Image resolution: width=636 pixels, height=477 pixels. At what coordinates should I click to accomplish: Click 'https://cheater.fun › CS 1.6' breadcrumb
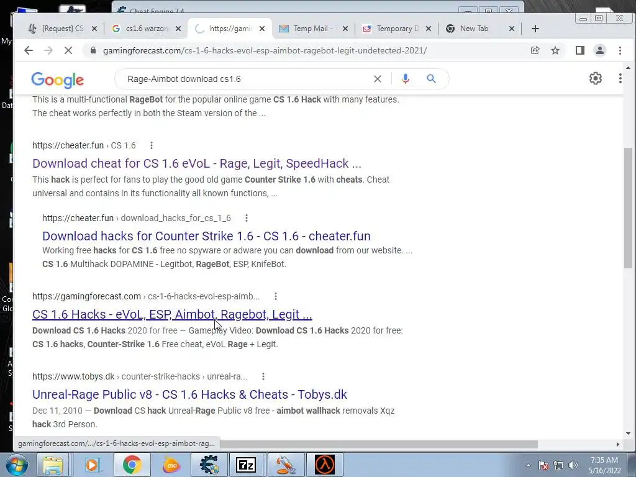[x=84, y=145]
